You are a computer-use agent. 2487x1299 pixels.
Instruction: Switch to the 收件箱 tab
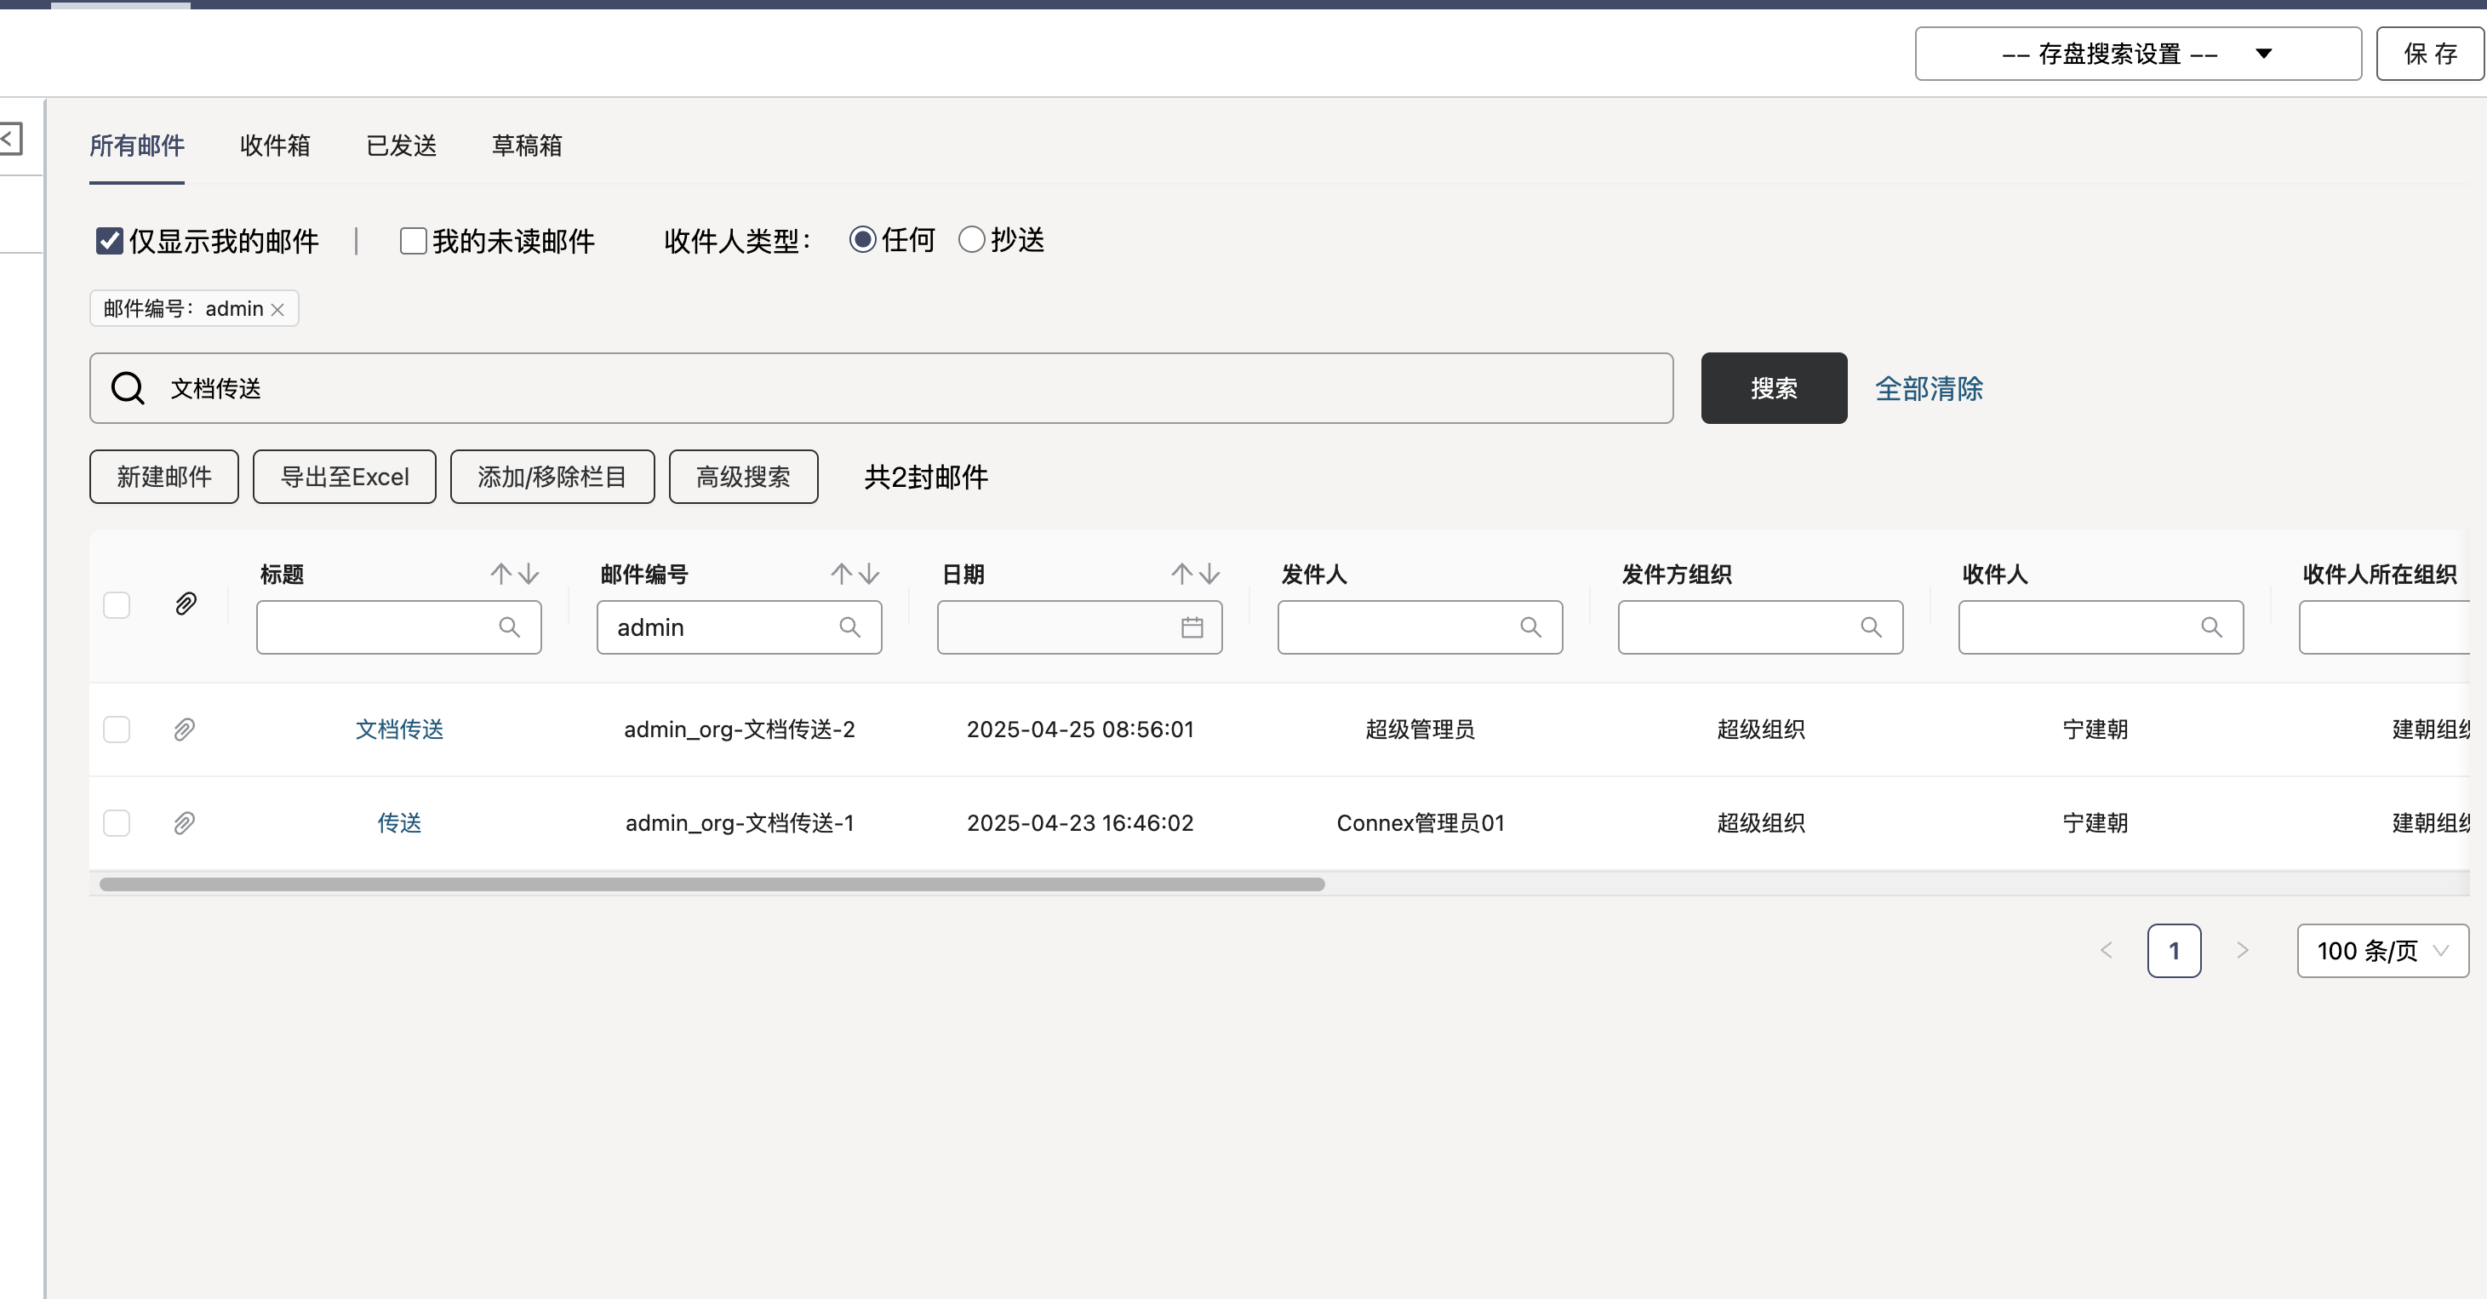click(x=275, y=146)
